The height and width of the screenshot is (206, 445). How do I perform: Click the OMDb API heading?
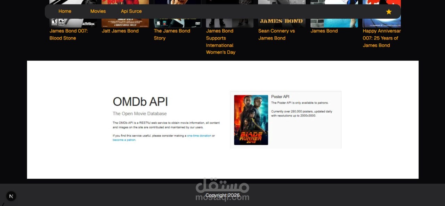[x=140, y=101]
